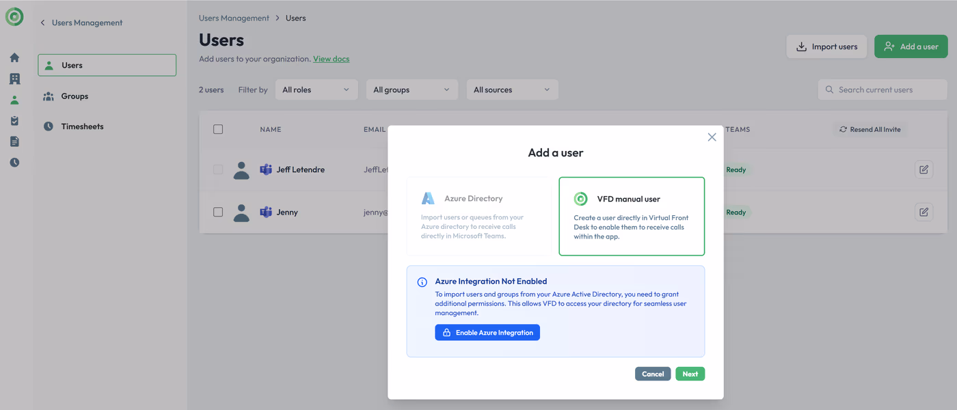Screen dimensions: 957x410
Task: Click the Resend All Invite button
Action: click(x=870, y=129)
